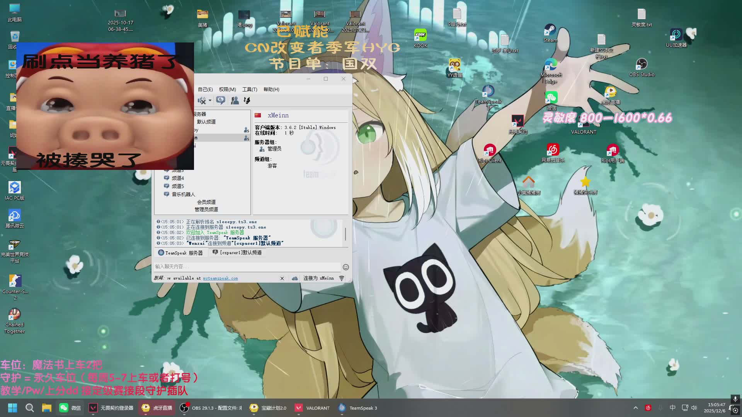This screenshot has height=417, width=742.
Task: Toggle speaker mute in TeamSpeak toolbar
Action: (x=202, y=101)
